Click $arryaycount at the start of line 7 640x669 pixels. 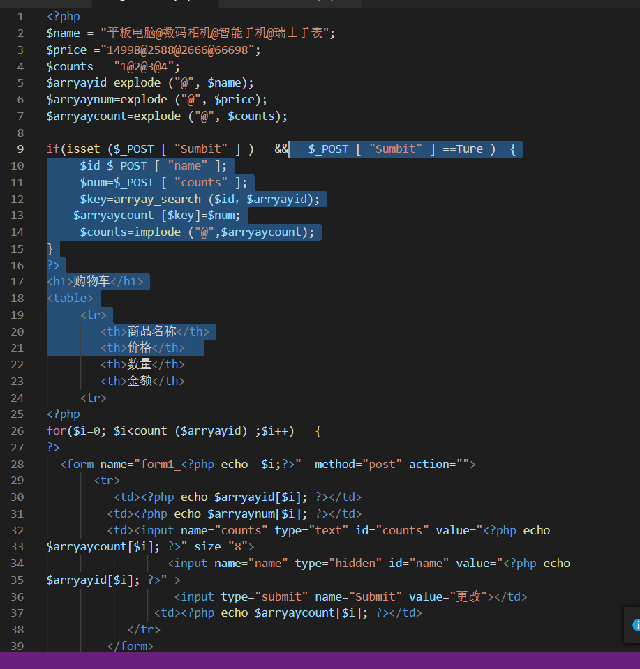(87, 116)
